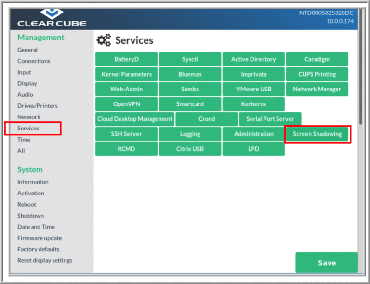Open Active Directory service

(x=253, y=59)
